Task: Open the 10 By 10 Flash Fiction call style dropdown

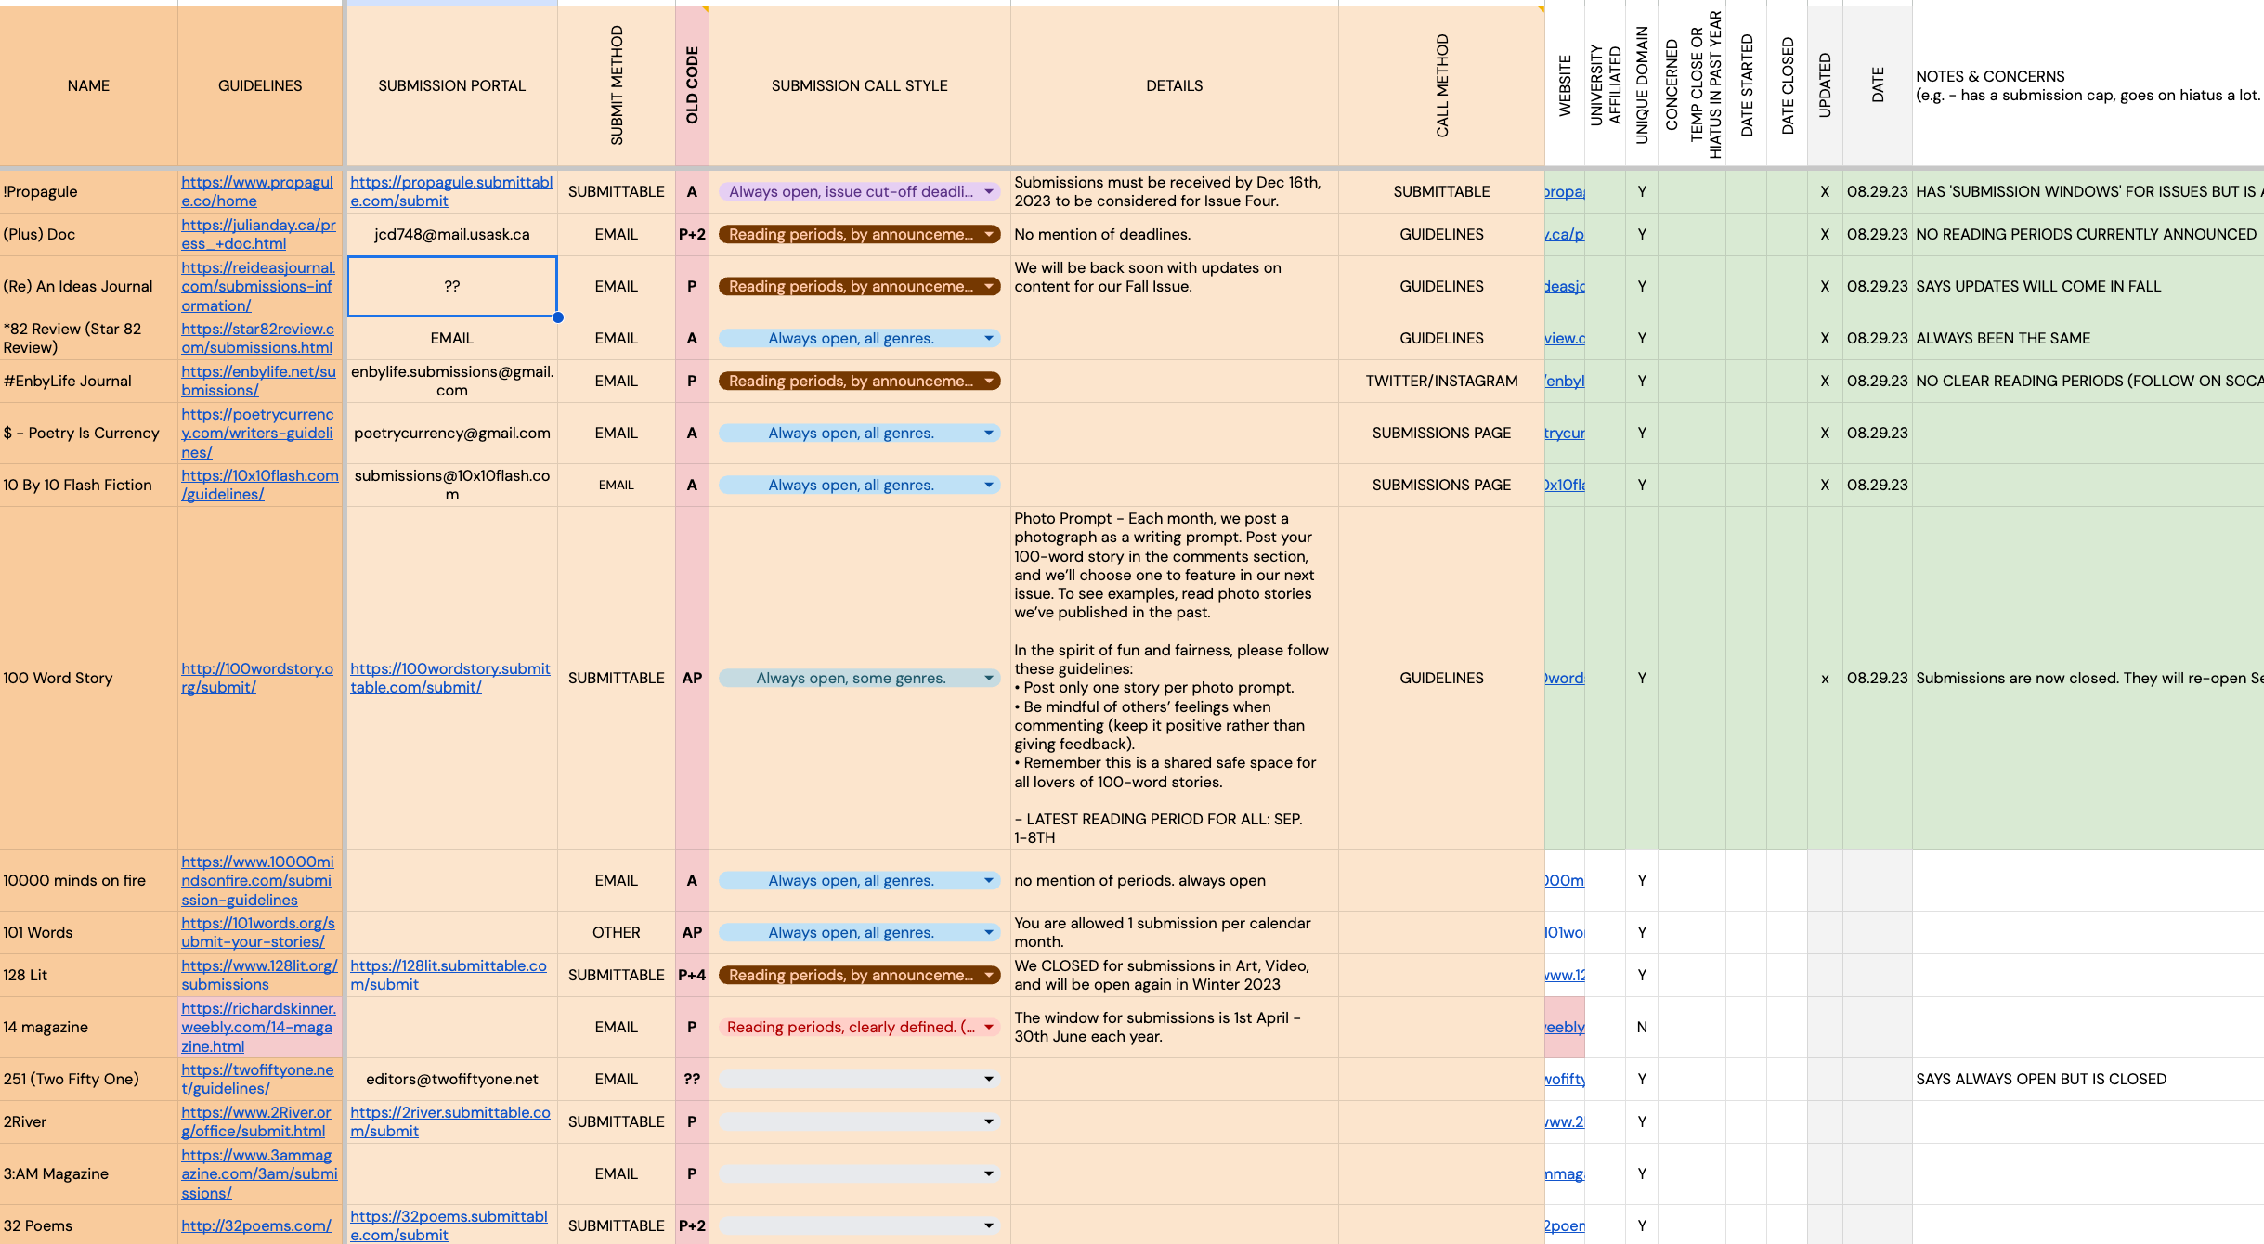Action: coord(859,485)
